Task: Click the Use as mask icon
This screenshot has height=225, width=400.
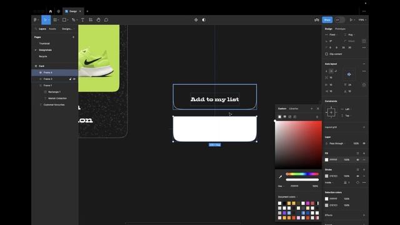Action: [204, 19]
